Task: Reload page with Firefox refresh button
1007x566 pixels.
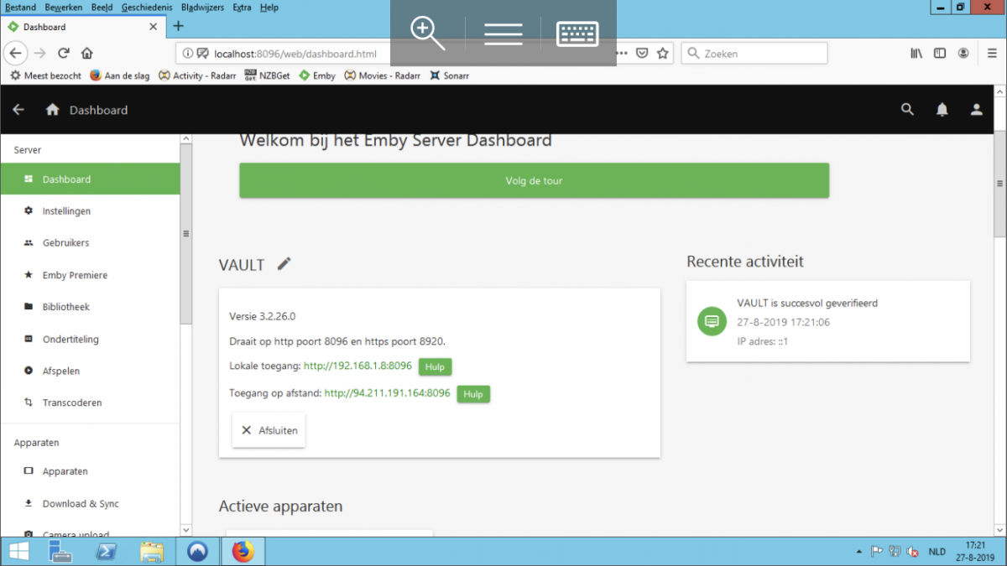Action: pyautogui.click(x=63, y=53)
